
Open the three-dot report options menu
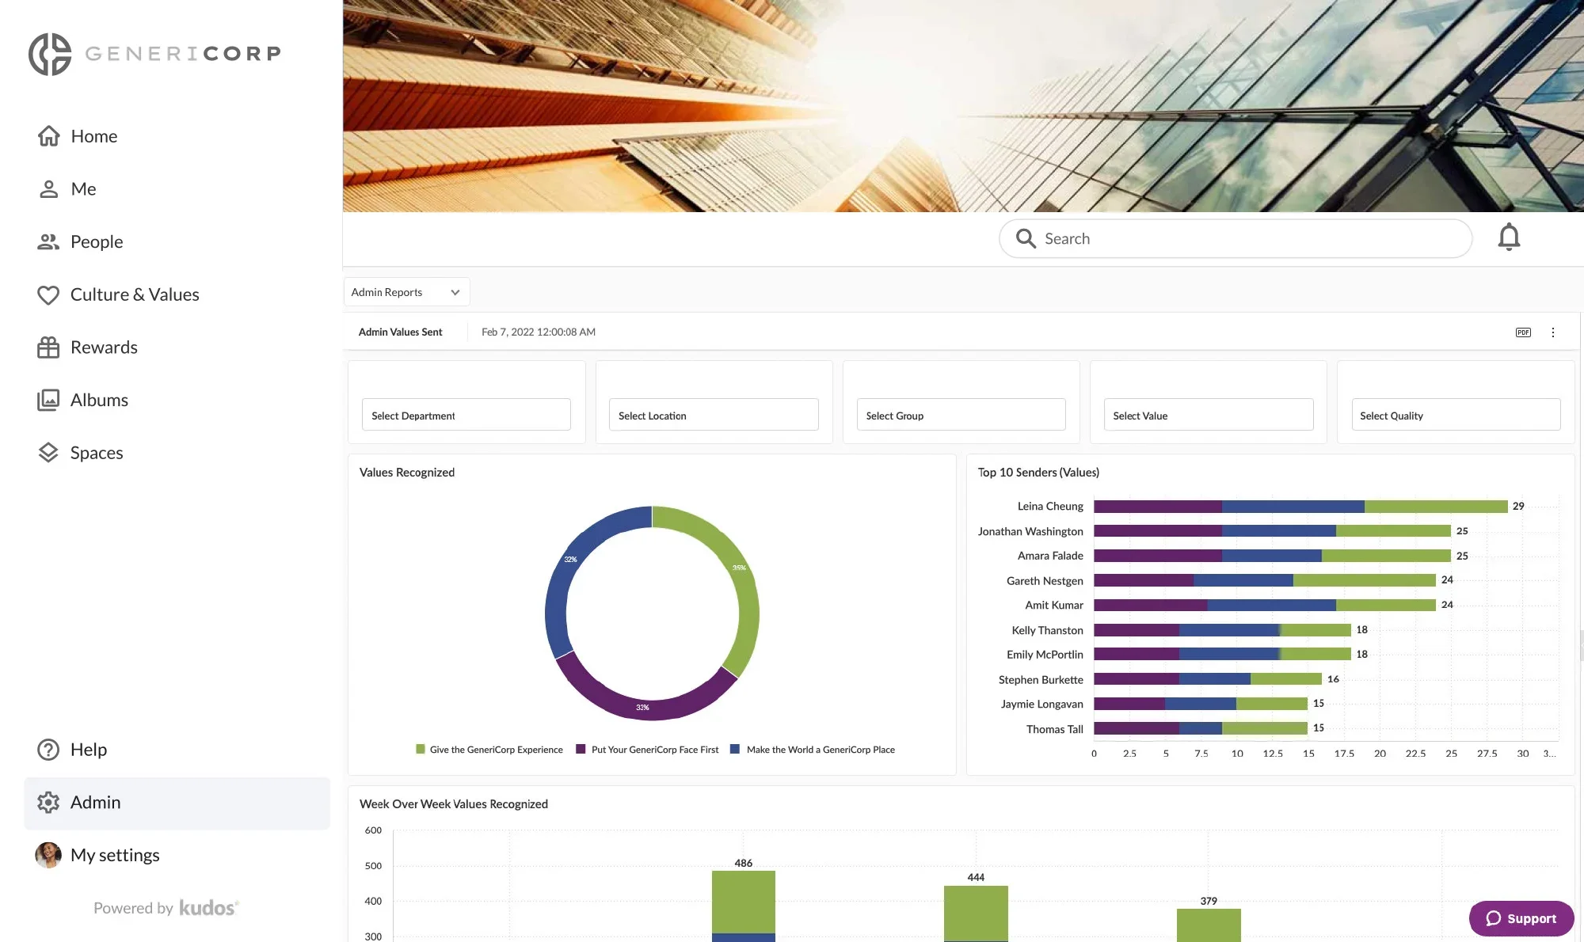click(x=1553, y=332)
